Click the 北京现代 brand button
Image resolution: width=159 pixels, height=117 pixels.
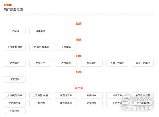point(15,79)
